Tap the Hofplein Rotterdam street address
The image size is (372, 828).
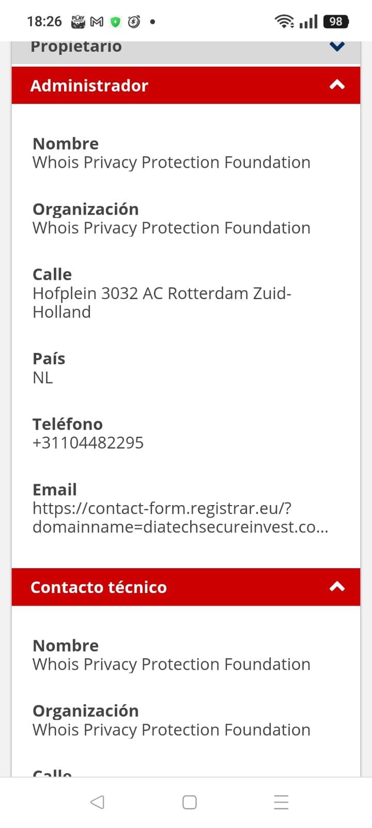pos(162,302)
